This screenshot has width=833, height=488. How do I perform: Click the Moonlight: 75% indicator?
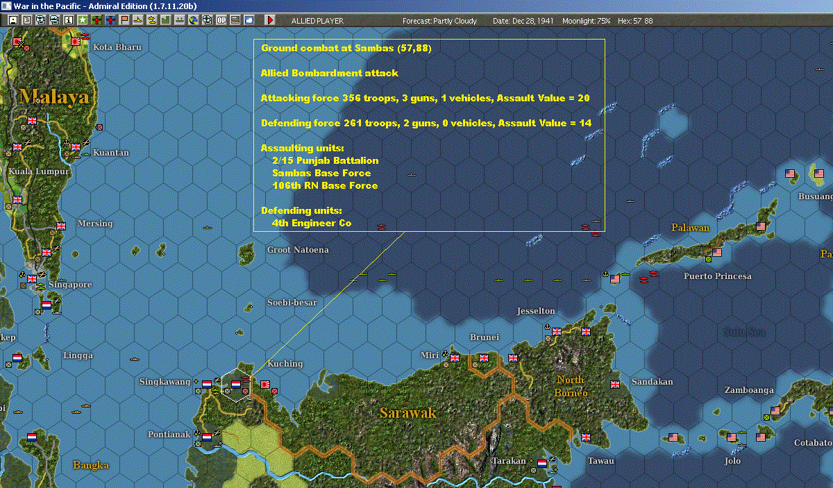click(x=587, y=21)
